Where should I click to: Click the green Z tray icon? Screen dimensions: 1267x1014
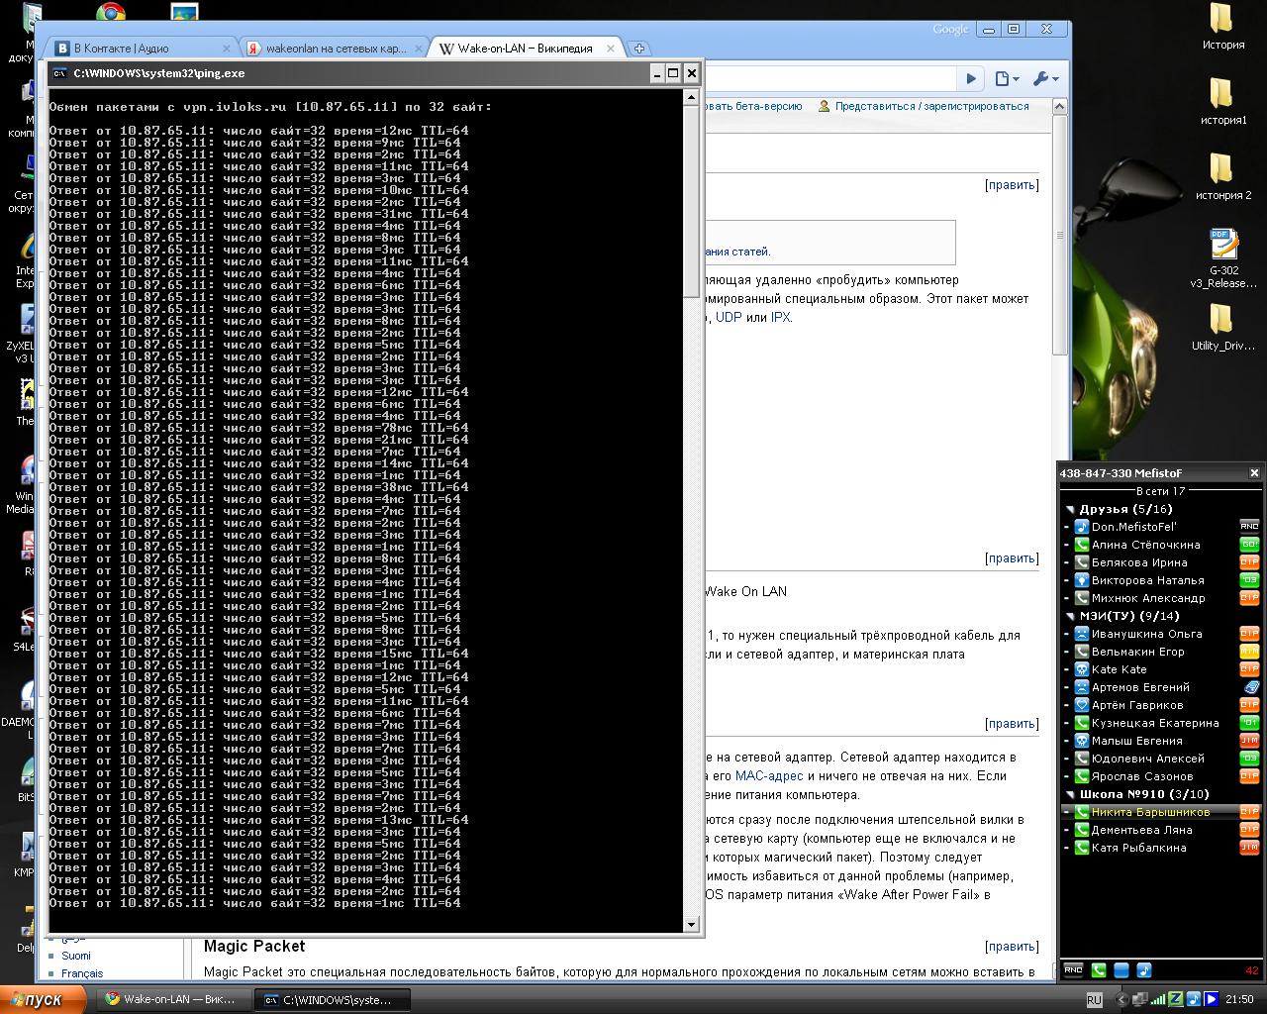(x=1175, y=1000)
